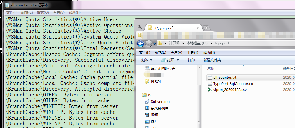Open Notepad 查看(V) menu
This screenshot has height=128, width=295.
tap(59, 12)
